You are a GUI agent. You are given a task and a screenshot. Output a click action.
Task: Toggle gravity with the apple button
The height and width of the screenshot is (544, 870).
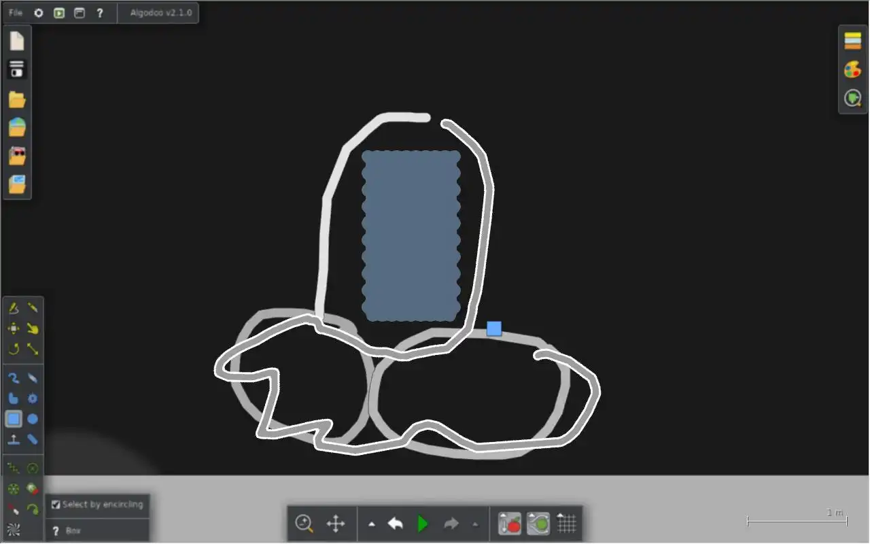click(x=510, y=524)
